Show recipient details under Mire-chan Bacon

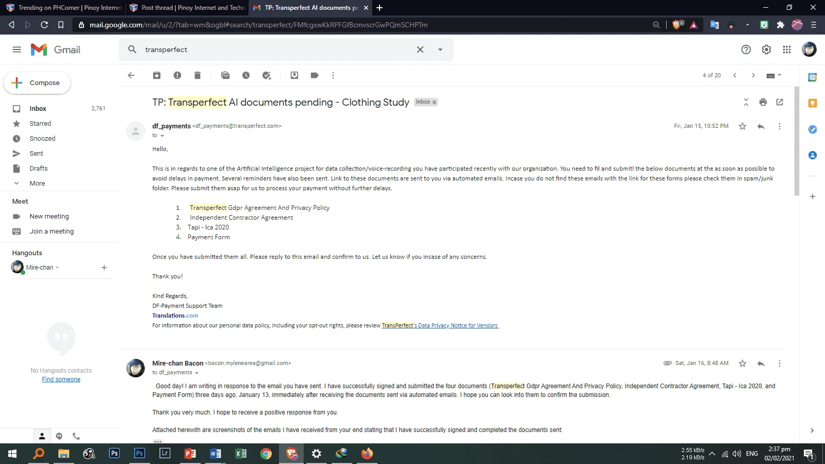tap(196, 373)
